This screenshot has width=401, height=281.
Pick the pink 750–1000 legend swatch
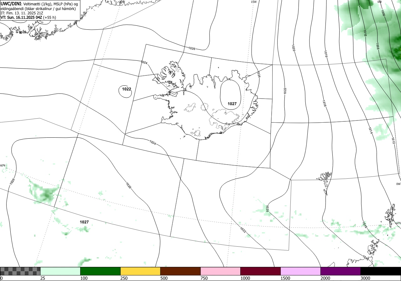click(221, 271)
